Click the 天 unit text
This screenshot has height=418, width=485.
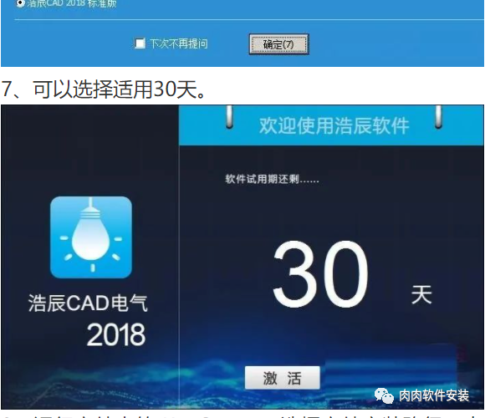421,294
